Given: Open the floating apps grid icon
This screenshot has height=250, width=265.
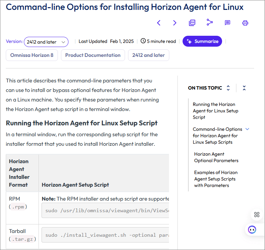Looking at the screenshot, I should click(x=257, y=215).
